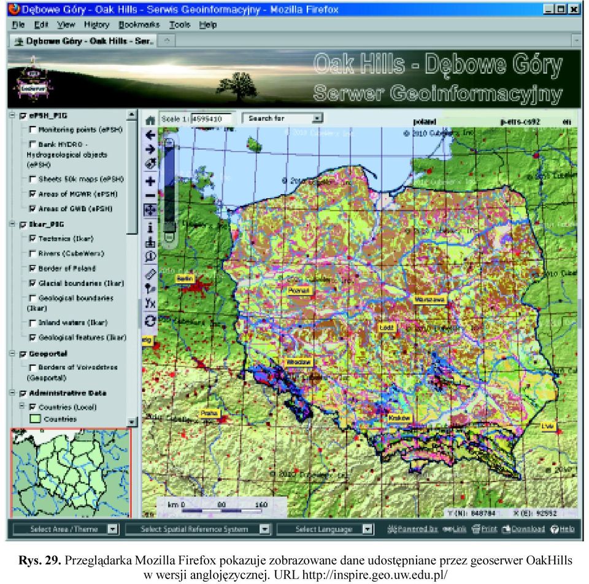589x584 pixels.
Task: Click the circular-arrows refresh map icon
Action: pyautogui.click(x=150, y=321)
